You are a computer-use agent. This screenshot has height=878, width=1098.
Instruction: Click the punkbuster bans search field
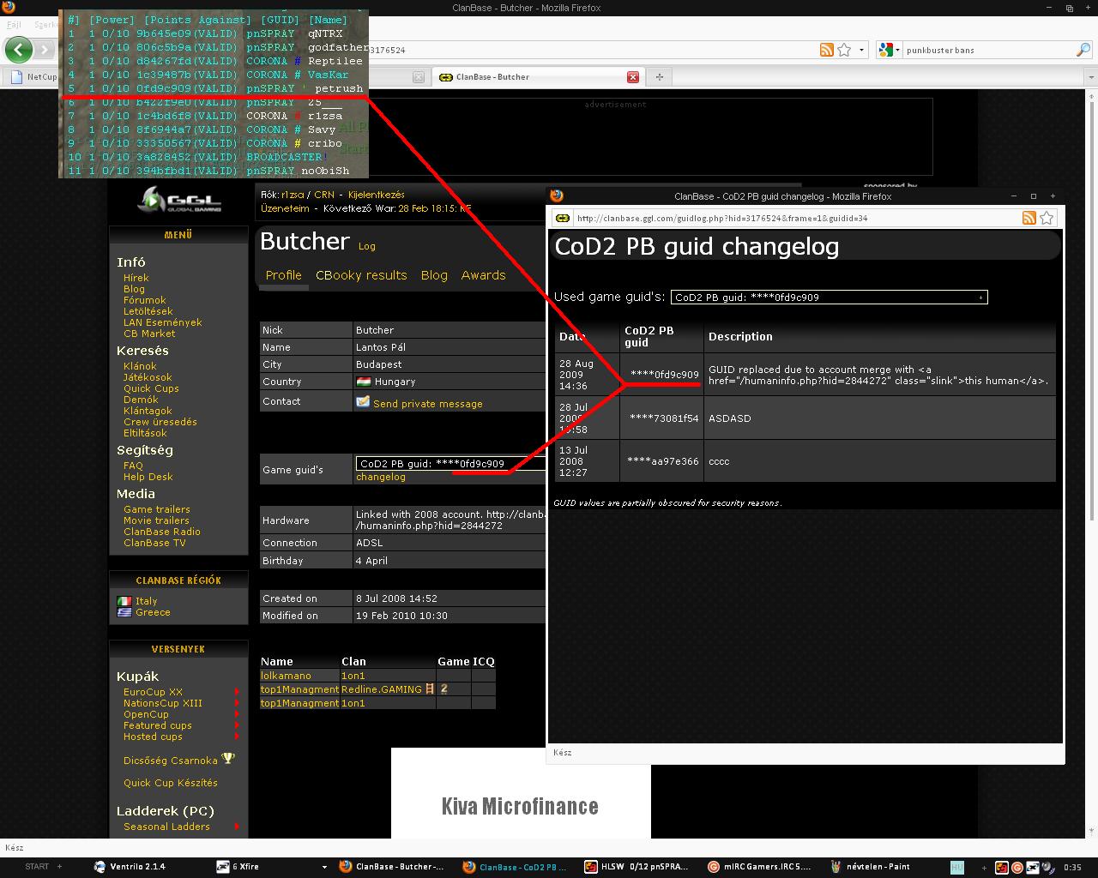click(986, 50)
